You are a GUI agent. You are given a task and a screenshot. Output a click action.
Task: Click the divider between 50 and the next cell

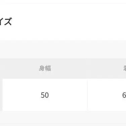[x=87, y=95]
